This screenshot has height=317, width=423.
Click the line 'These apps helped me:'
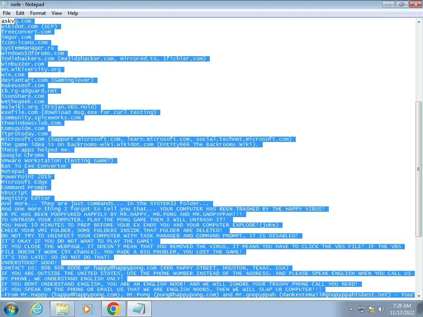click(x=36, y=150)
